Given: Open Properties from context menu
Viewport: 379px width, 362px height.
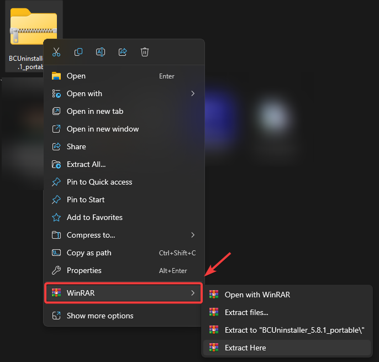Looking at the screenshot, I should click(124, 271).
